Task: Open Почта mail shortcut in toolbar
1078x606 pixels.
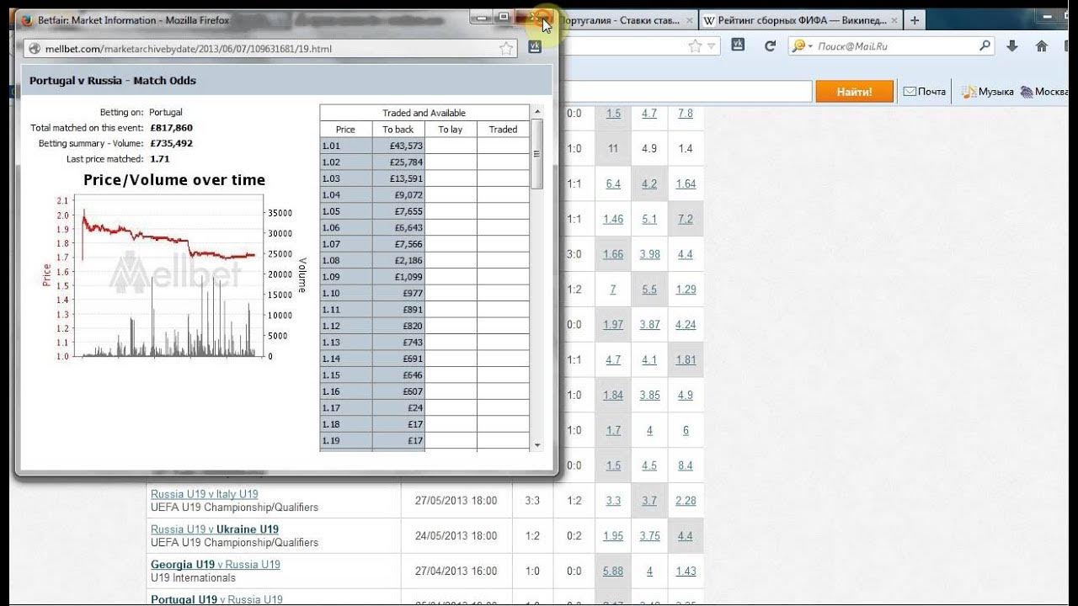Action: click(x=925, y=92)
